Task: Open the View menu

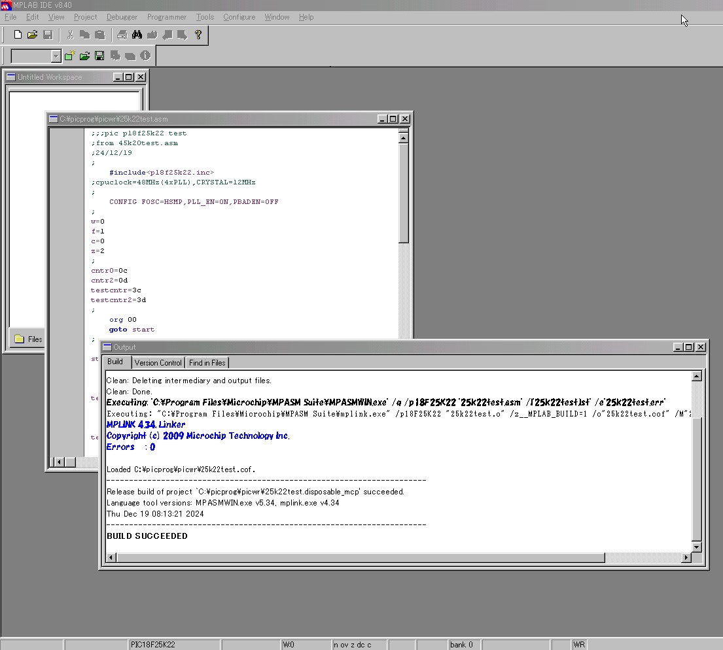Action: click(x=56, y=17)
